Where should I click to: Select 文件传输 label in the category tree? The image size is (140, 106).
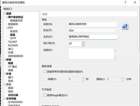[11, 99]
